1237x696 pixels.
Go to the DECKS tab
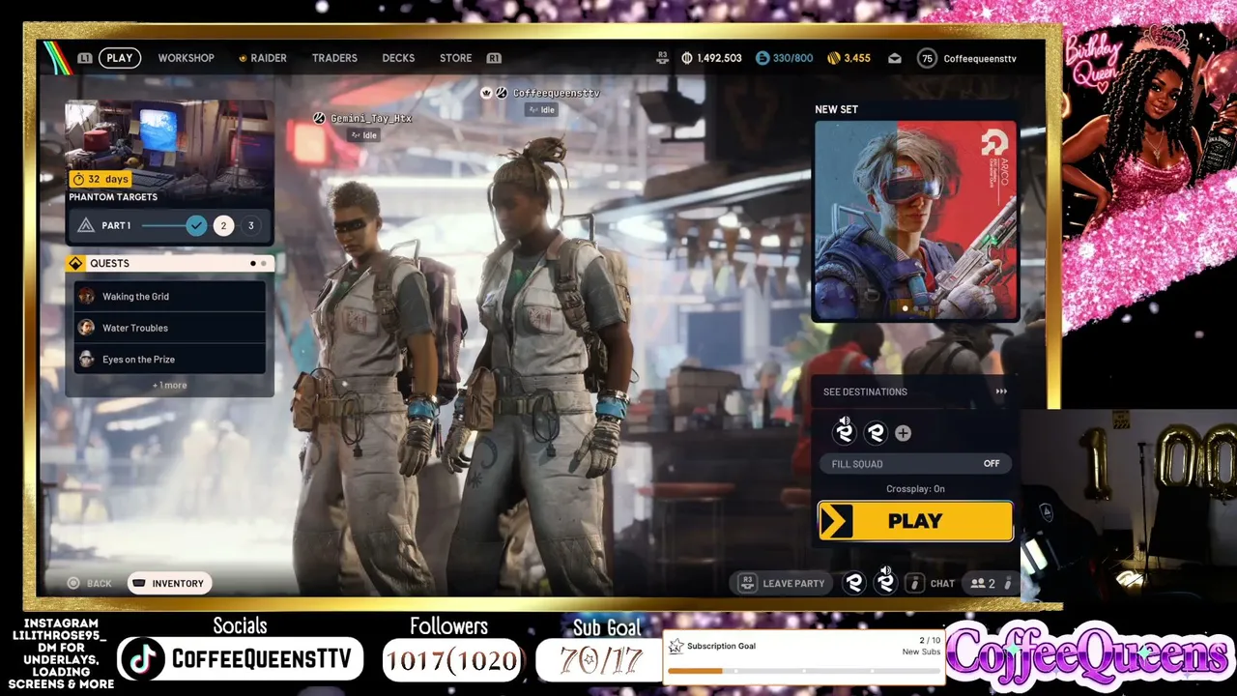click(398, 58)
